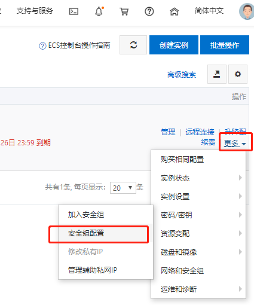254x305 pixels.
Task: Click 批量操作 button
Action: pos(225,45)
